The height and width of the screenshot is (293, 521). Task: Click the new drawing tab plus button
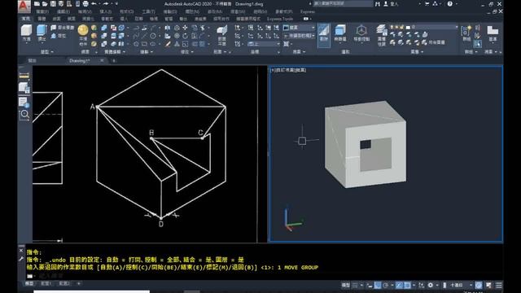click(114, 60)
